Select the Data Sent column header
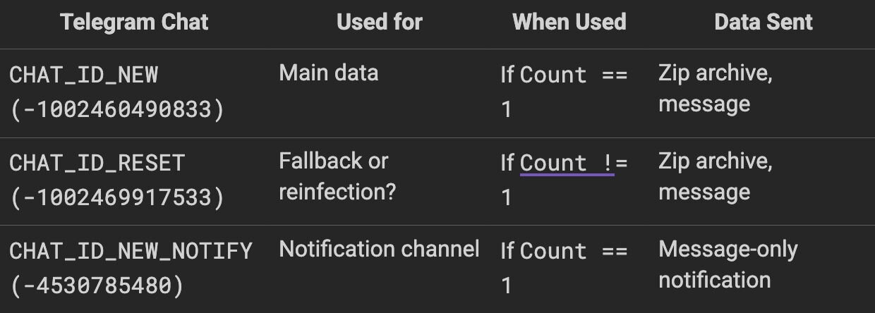Viewport: 875px width, 313px height. click(764, 22)
